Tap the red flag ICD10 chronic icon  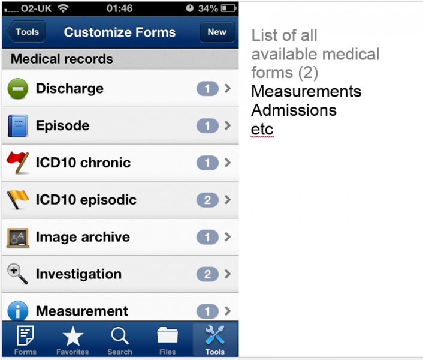pos(18,163)
